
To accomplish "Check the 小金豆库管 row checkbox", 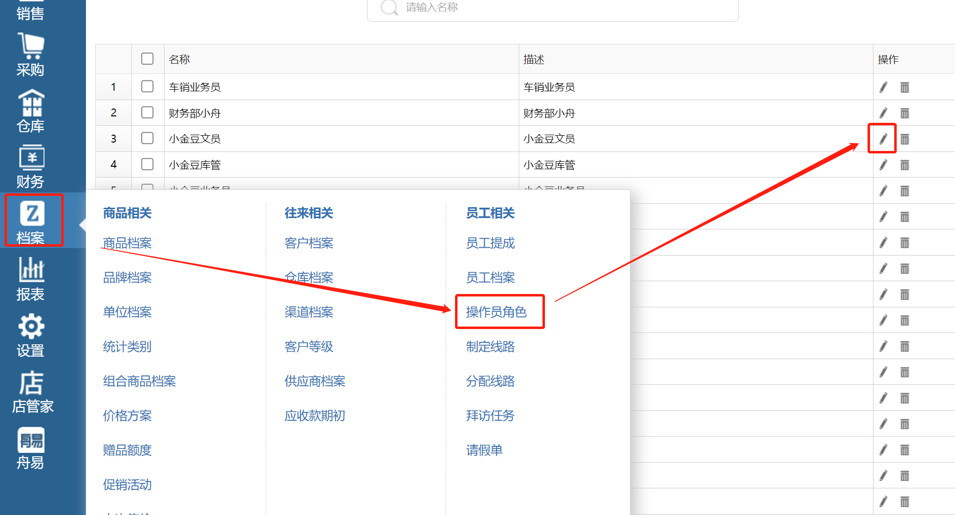I will pyautogui.click(x=147, y=164).
